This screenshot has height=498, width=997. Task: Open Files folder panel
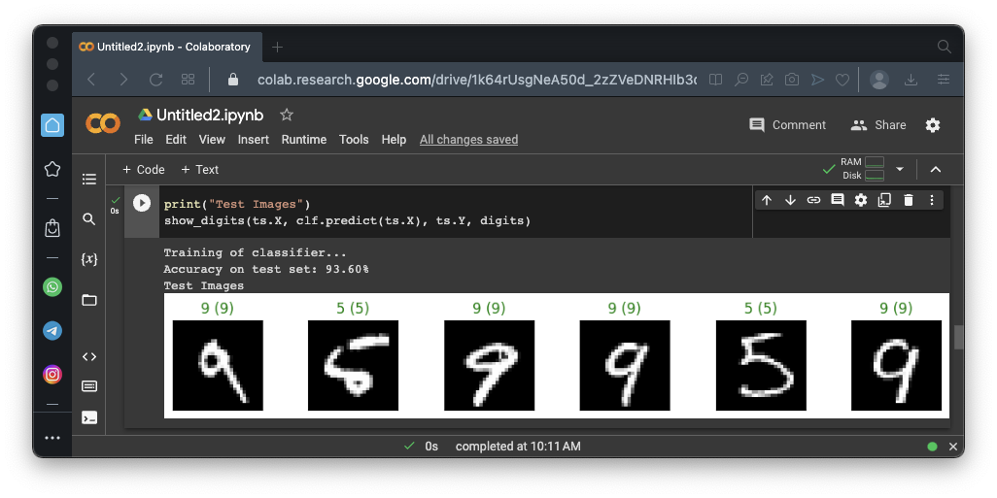[x=89, y=300]
